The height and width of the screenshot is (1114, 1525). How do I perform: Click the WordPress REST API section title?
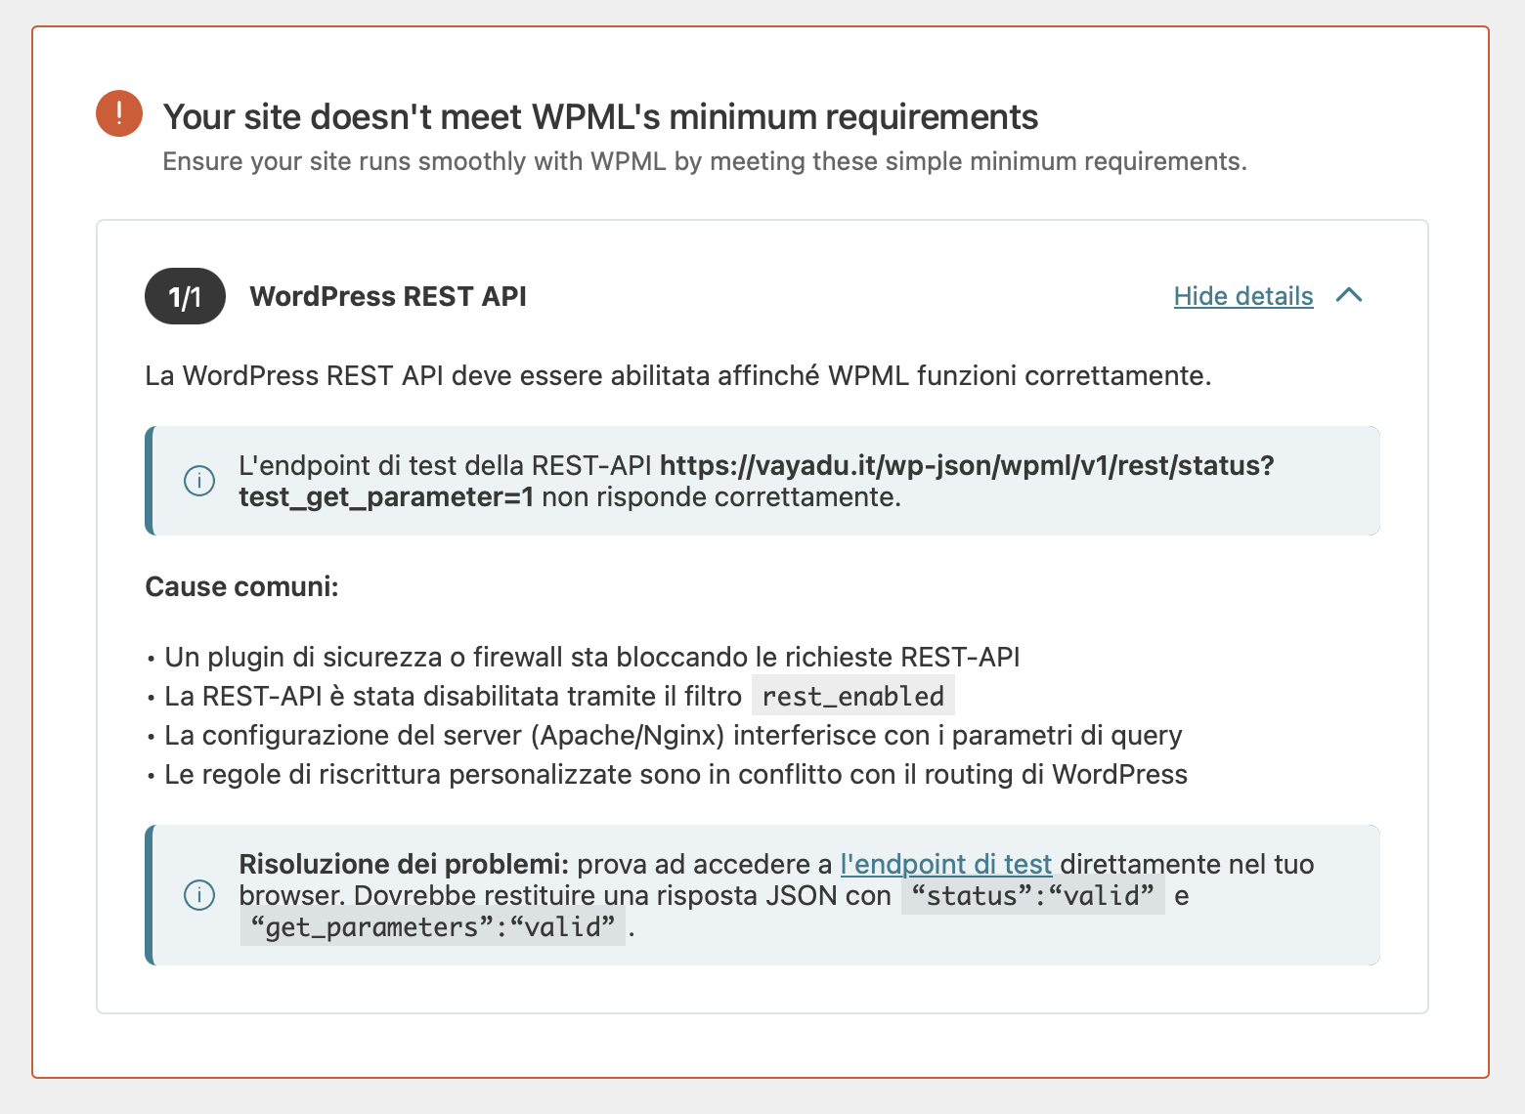[x=388, y=296]
